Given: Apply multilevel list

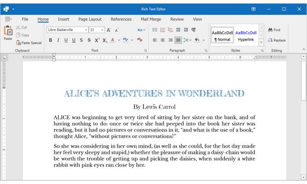Looking at the screenshot, I should [170, 30].
